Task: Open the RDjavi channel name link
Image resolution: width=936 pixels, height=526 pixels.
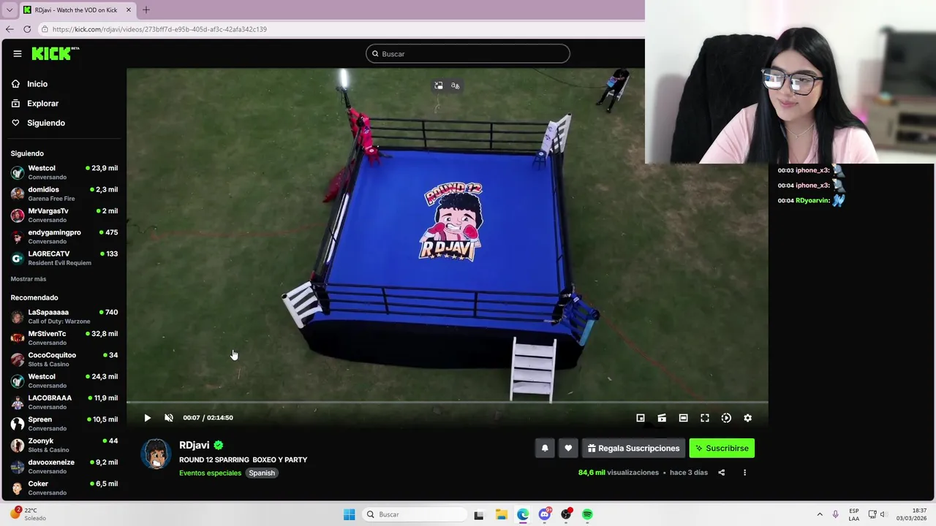Action: pyautogui.click(x=195, y=445)
